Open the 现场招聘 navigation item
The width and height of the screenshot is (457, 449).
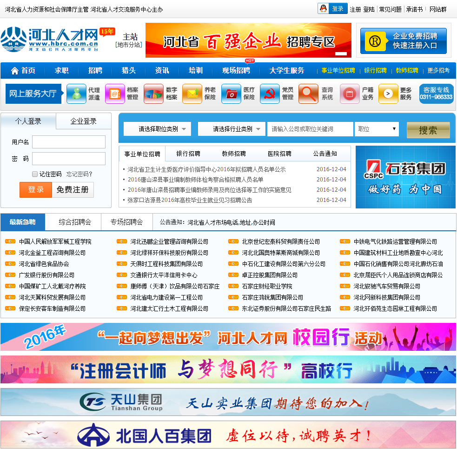(236, 71)
